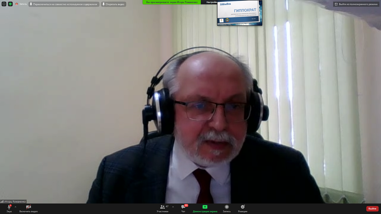Click Переключиться на совместно используемое содержимое
This screenshot has height=214, width=381.
(64, 4)
